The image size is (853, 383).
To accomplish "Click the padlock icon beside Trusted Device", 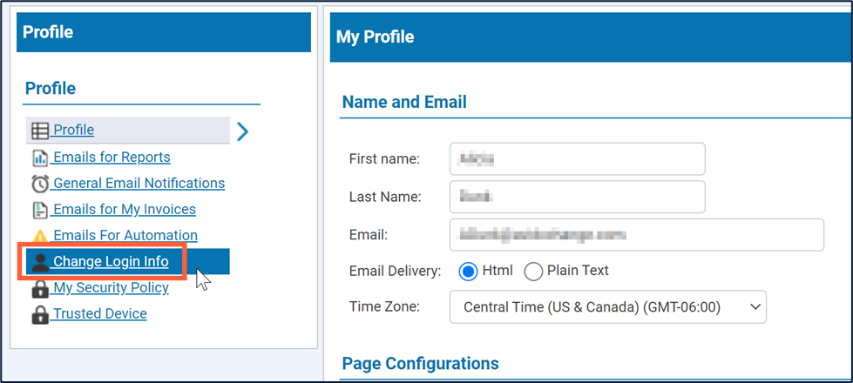I will pyautogui.click(x=40, y=314).
